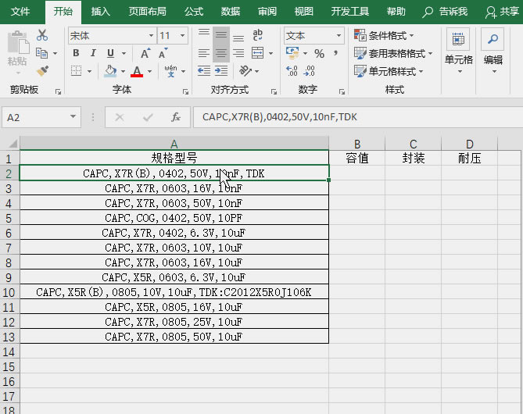The width and height of the screenshot is (523, 414).
Task: Open font color dropdown arrow
Action: pyautogui.click(x=149, y=71)
